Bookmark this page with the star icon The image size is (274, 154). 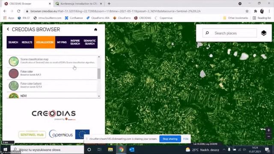[x=247, y=11]
